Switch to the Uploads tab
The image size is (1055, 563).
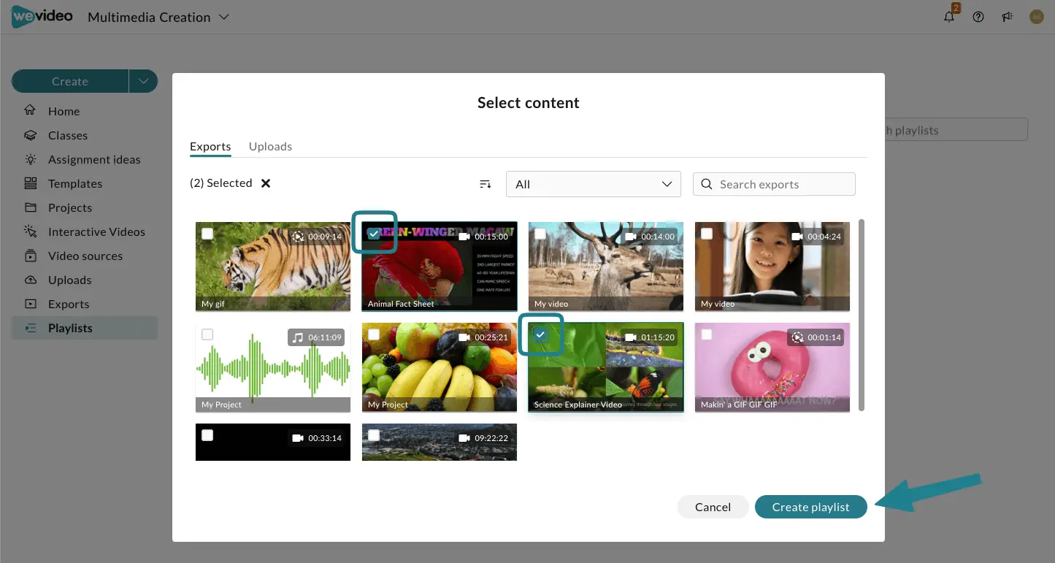pyautogui.click(x=270, y=146)
